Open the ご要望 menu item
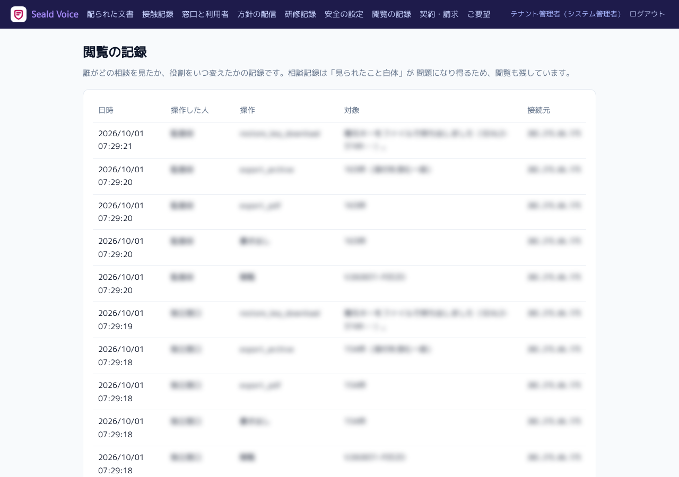679x477 pixels. [x=478, y=14]
